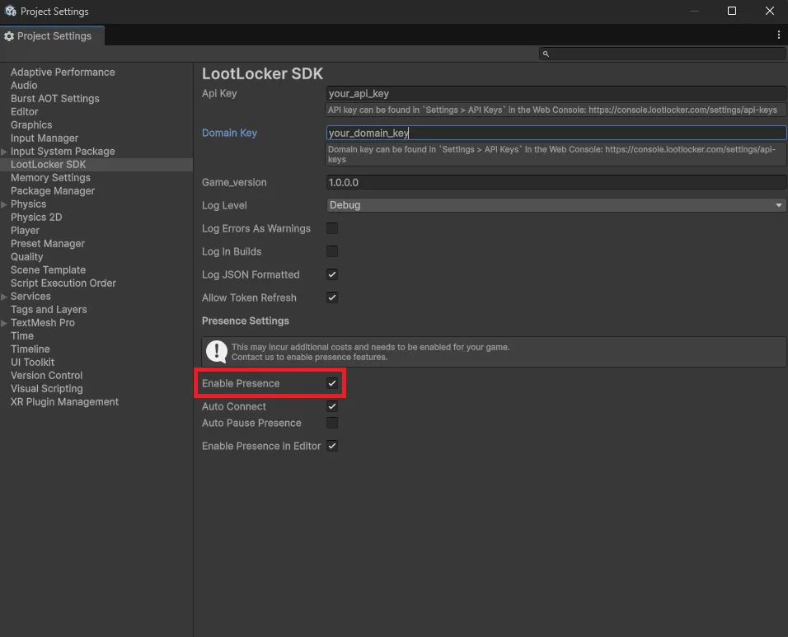Click the Unity logo in title bar
Screen dimensions: 788x637
(11, 11)
